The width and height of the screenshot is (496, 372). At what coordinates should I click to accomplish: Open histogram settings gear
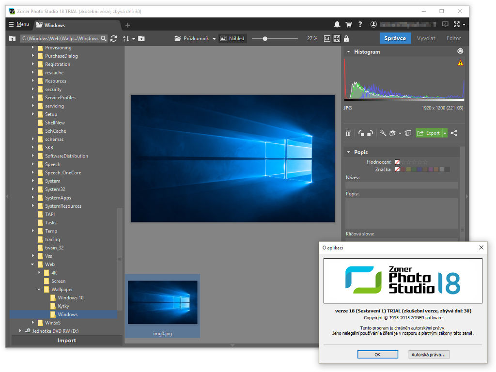(x=460, y=51)
